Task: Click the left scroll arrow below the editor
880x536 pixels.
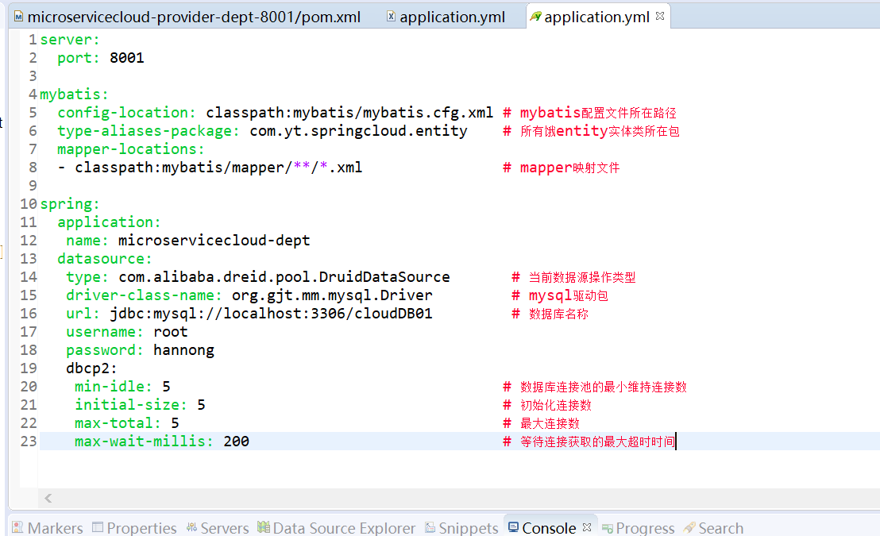Action: point(48,499)
